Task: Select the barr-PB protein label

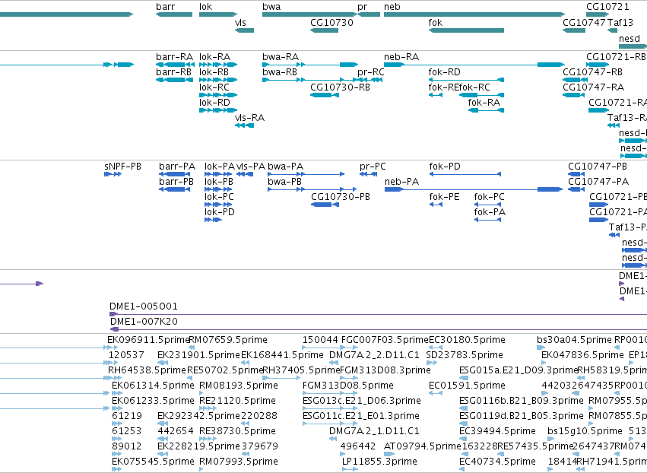Action: point(176,182)
